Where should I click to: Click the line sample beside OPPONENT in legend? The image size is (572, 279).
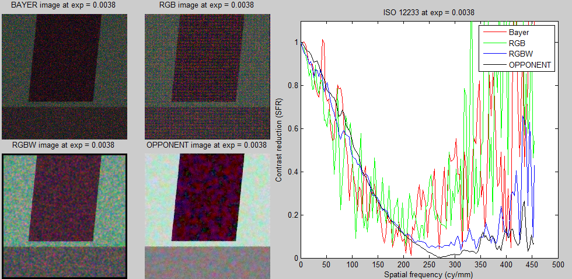493,65
